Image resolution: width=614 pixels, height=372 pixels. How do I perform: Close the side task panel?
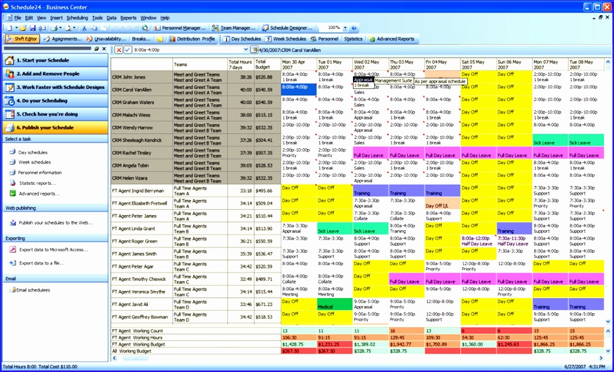(104, 49)
